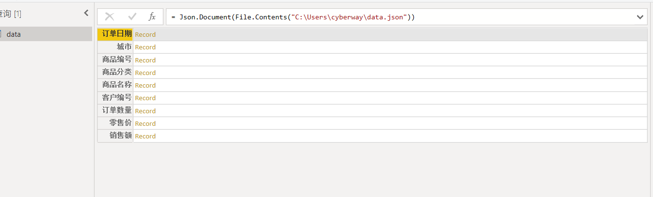
Task: Click the fx function icon
Action: [x=152, y=17]
